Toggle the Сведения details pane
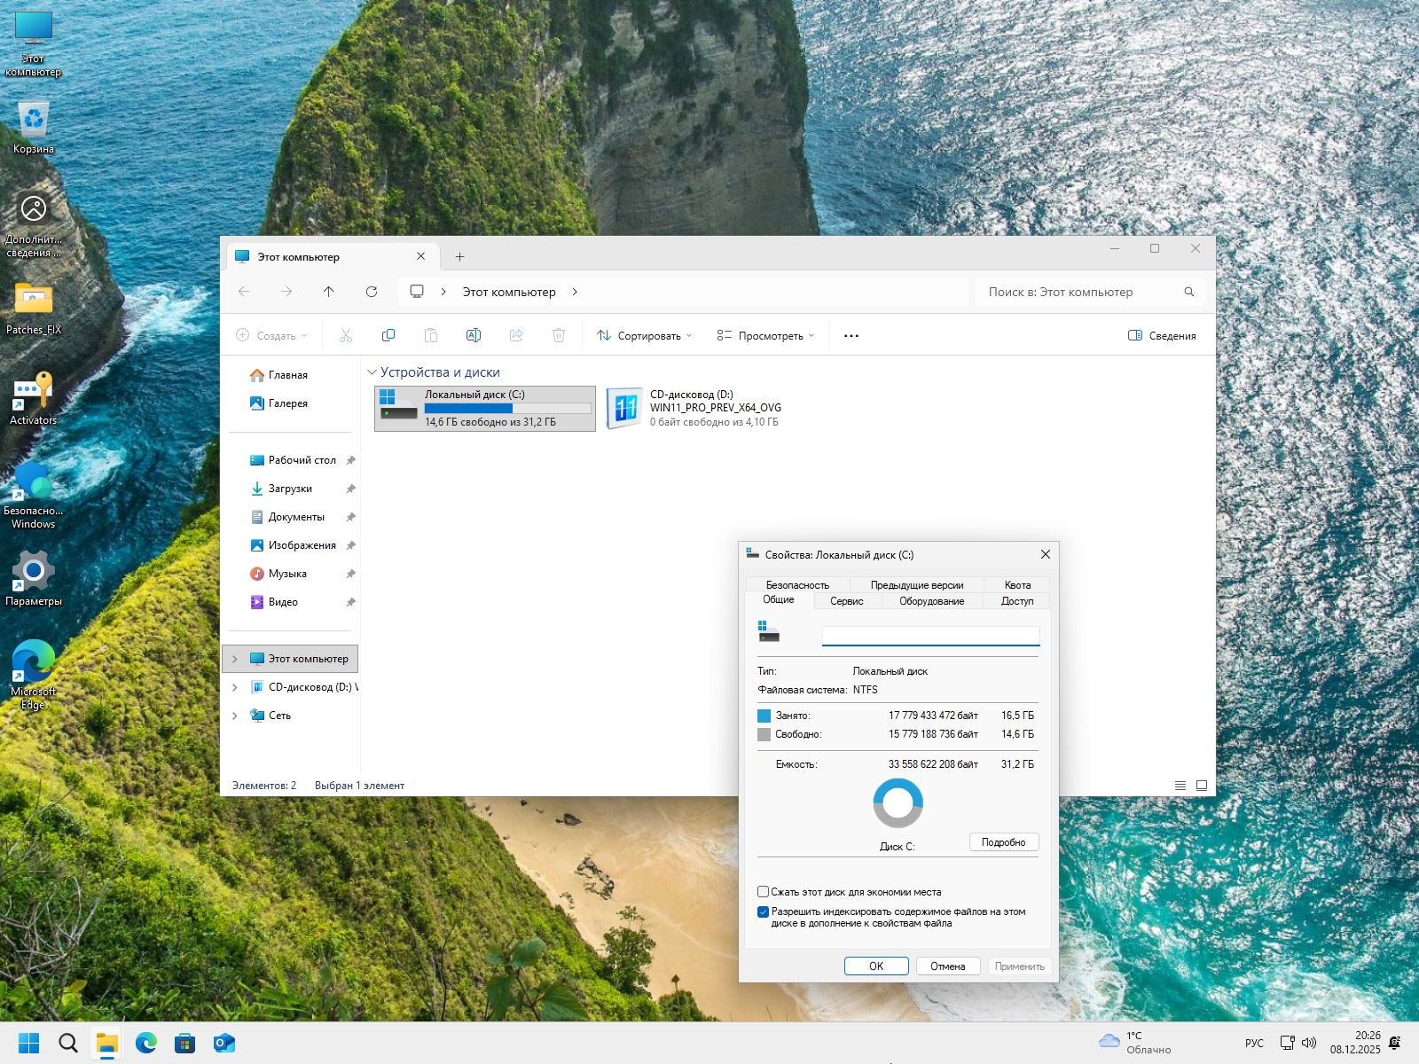1419x1064 pixels. click(1162, 336)
